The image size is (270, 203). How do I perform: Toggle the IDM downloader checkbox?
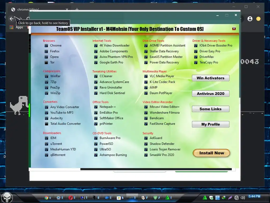coord(46,138)
